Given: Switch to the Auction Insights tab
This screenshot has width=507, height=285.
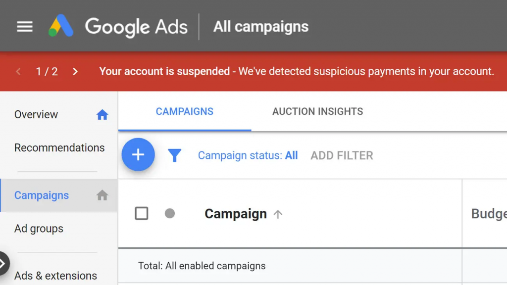Looking at the screenshot, I should tap(317, 111).
